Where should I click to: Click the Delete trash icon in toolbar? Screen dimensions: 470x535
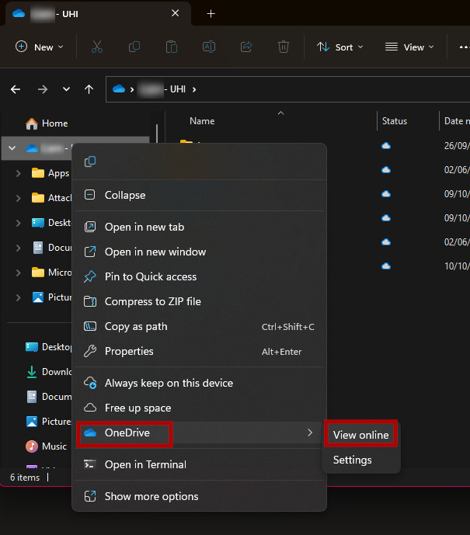pyautogui.click(x=284, y=47)
